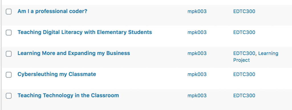
Task: Open the 'Cybersleuthing my Classmate' post
Action: point(57,74)
